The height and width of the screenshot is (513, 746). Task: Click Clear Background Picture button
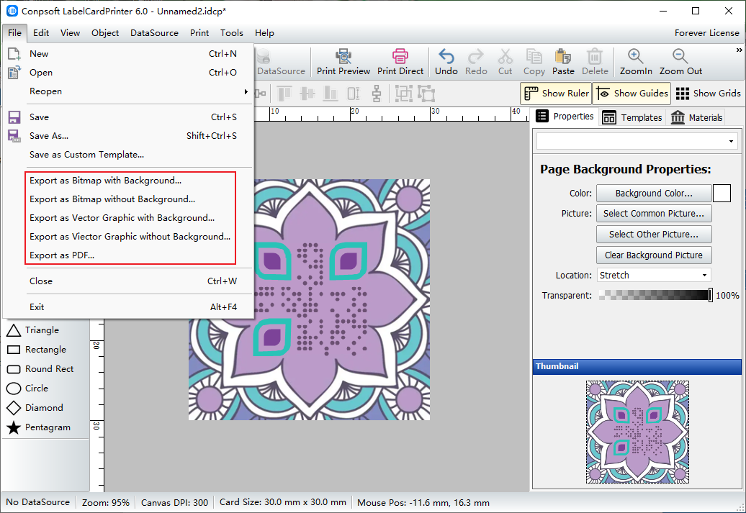[x=654, y=255]
